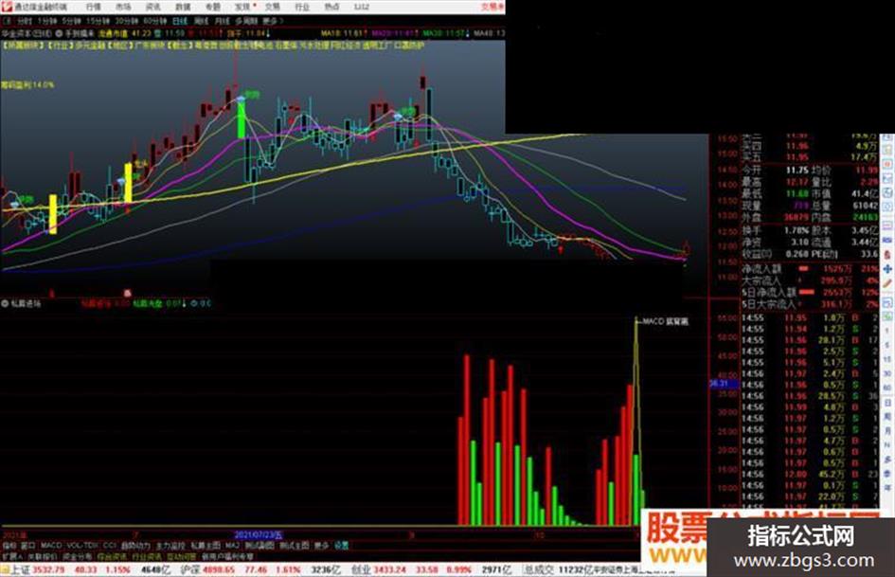Select the 私募主图 indicator tab
This screenshot has height=577, width=895.
click(206, 546)
